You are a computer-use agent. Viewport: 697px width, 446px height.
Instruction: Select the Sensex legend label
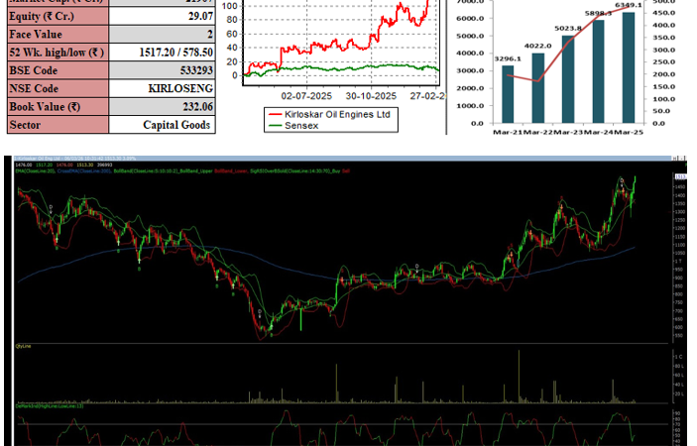pyautogui.click(x=302, y=126)
